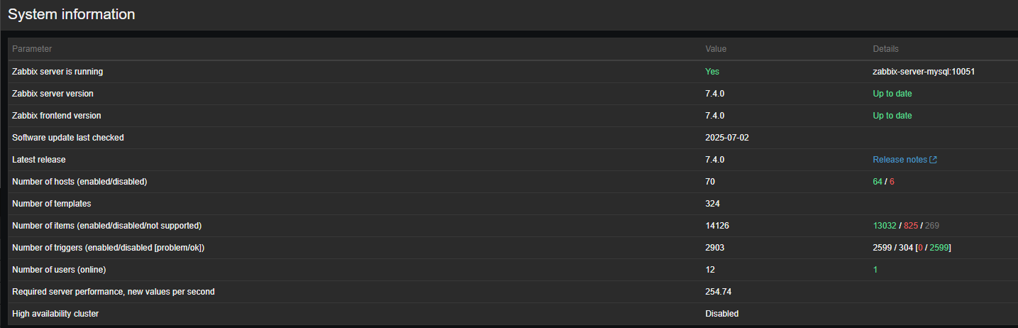Click the enabled items count 13032

pos(885,226)
